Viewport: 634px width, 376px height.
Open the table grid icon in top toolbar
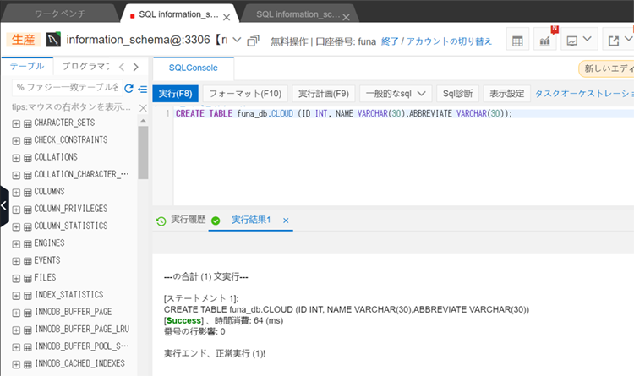point(517,41)
